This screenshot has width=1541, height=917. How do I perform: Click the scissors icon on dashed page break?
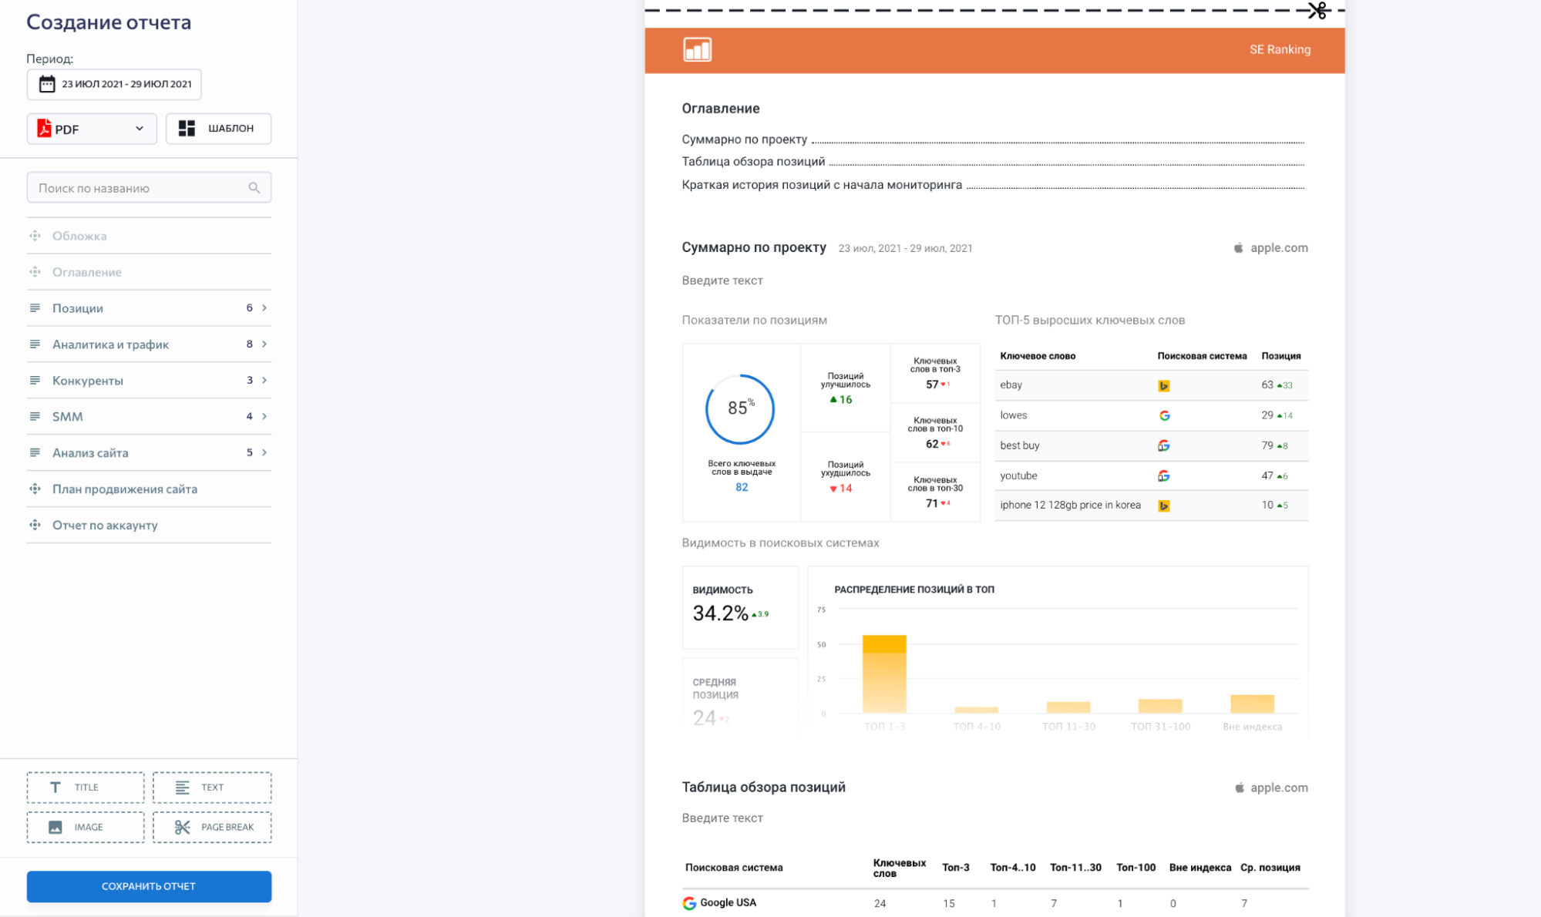1317,11
